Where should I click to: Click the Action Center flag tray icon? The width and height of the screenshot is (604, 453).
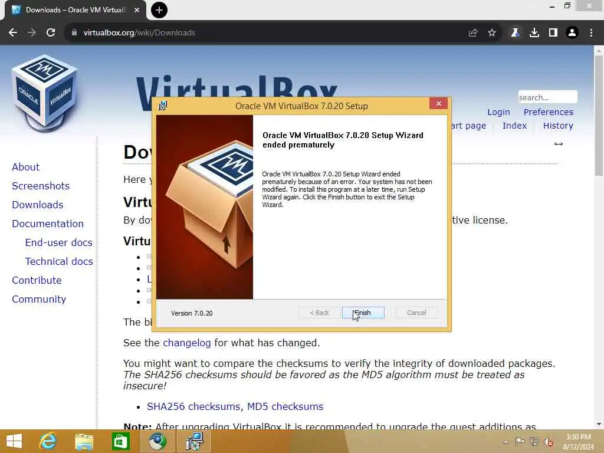pyautogui.click(x=520, y=441)
